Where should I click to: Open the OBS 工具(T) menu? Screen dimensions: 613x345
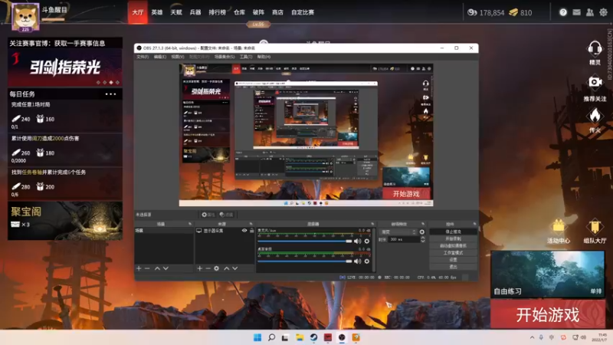[246, 57]
